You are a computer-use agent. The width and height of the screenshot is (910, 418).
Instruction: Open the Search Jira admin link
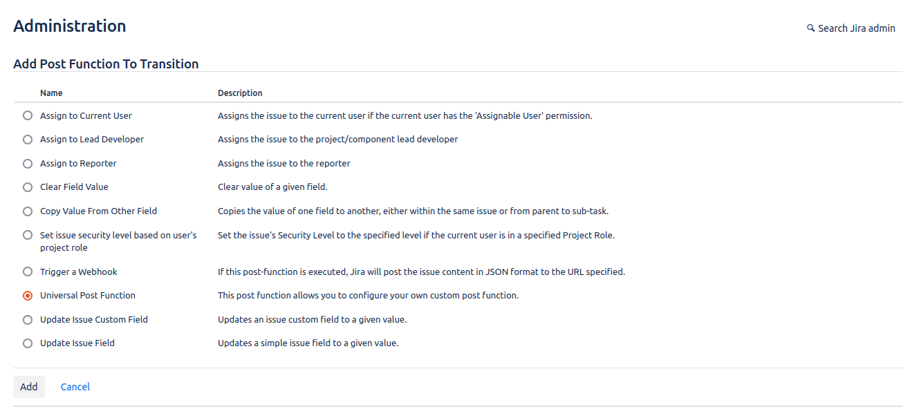(x=856, y=28)
